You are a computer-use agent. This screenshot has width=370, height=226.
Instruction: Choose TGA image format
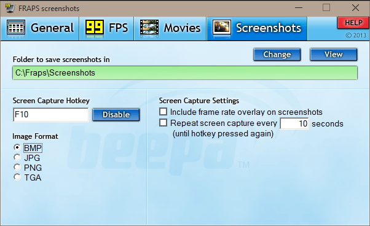(17, 177)
